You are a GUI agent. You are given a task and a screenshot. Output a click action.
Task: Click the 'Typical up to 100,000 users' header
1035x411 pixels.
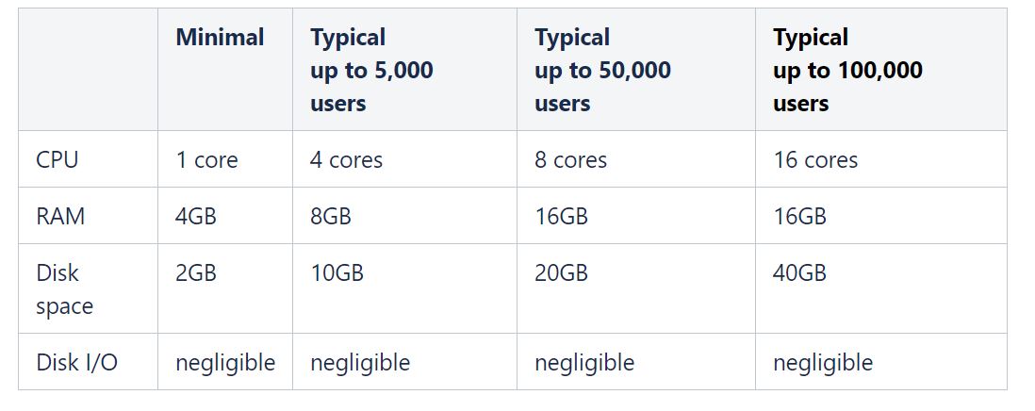[847, 70]
